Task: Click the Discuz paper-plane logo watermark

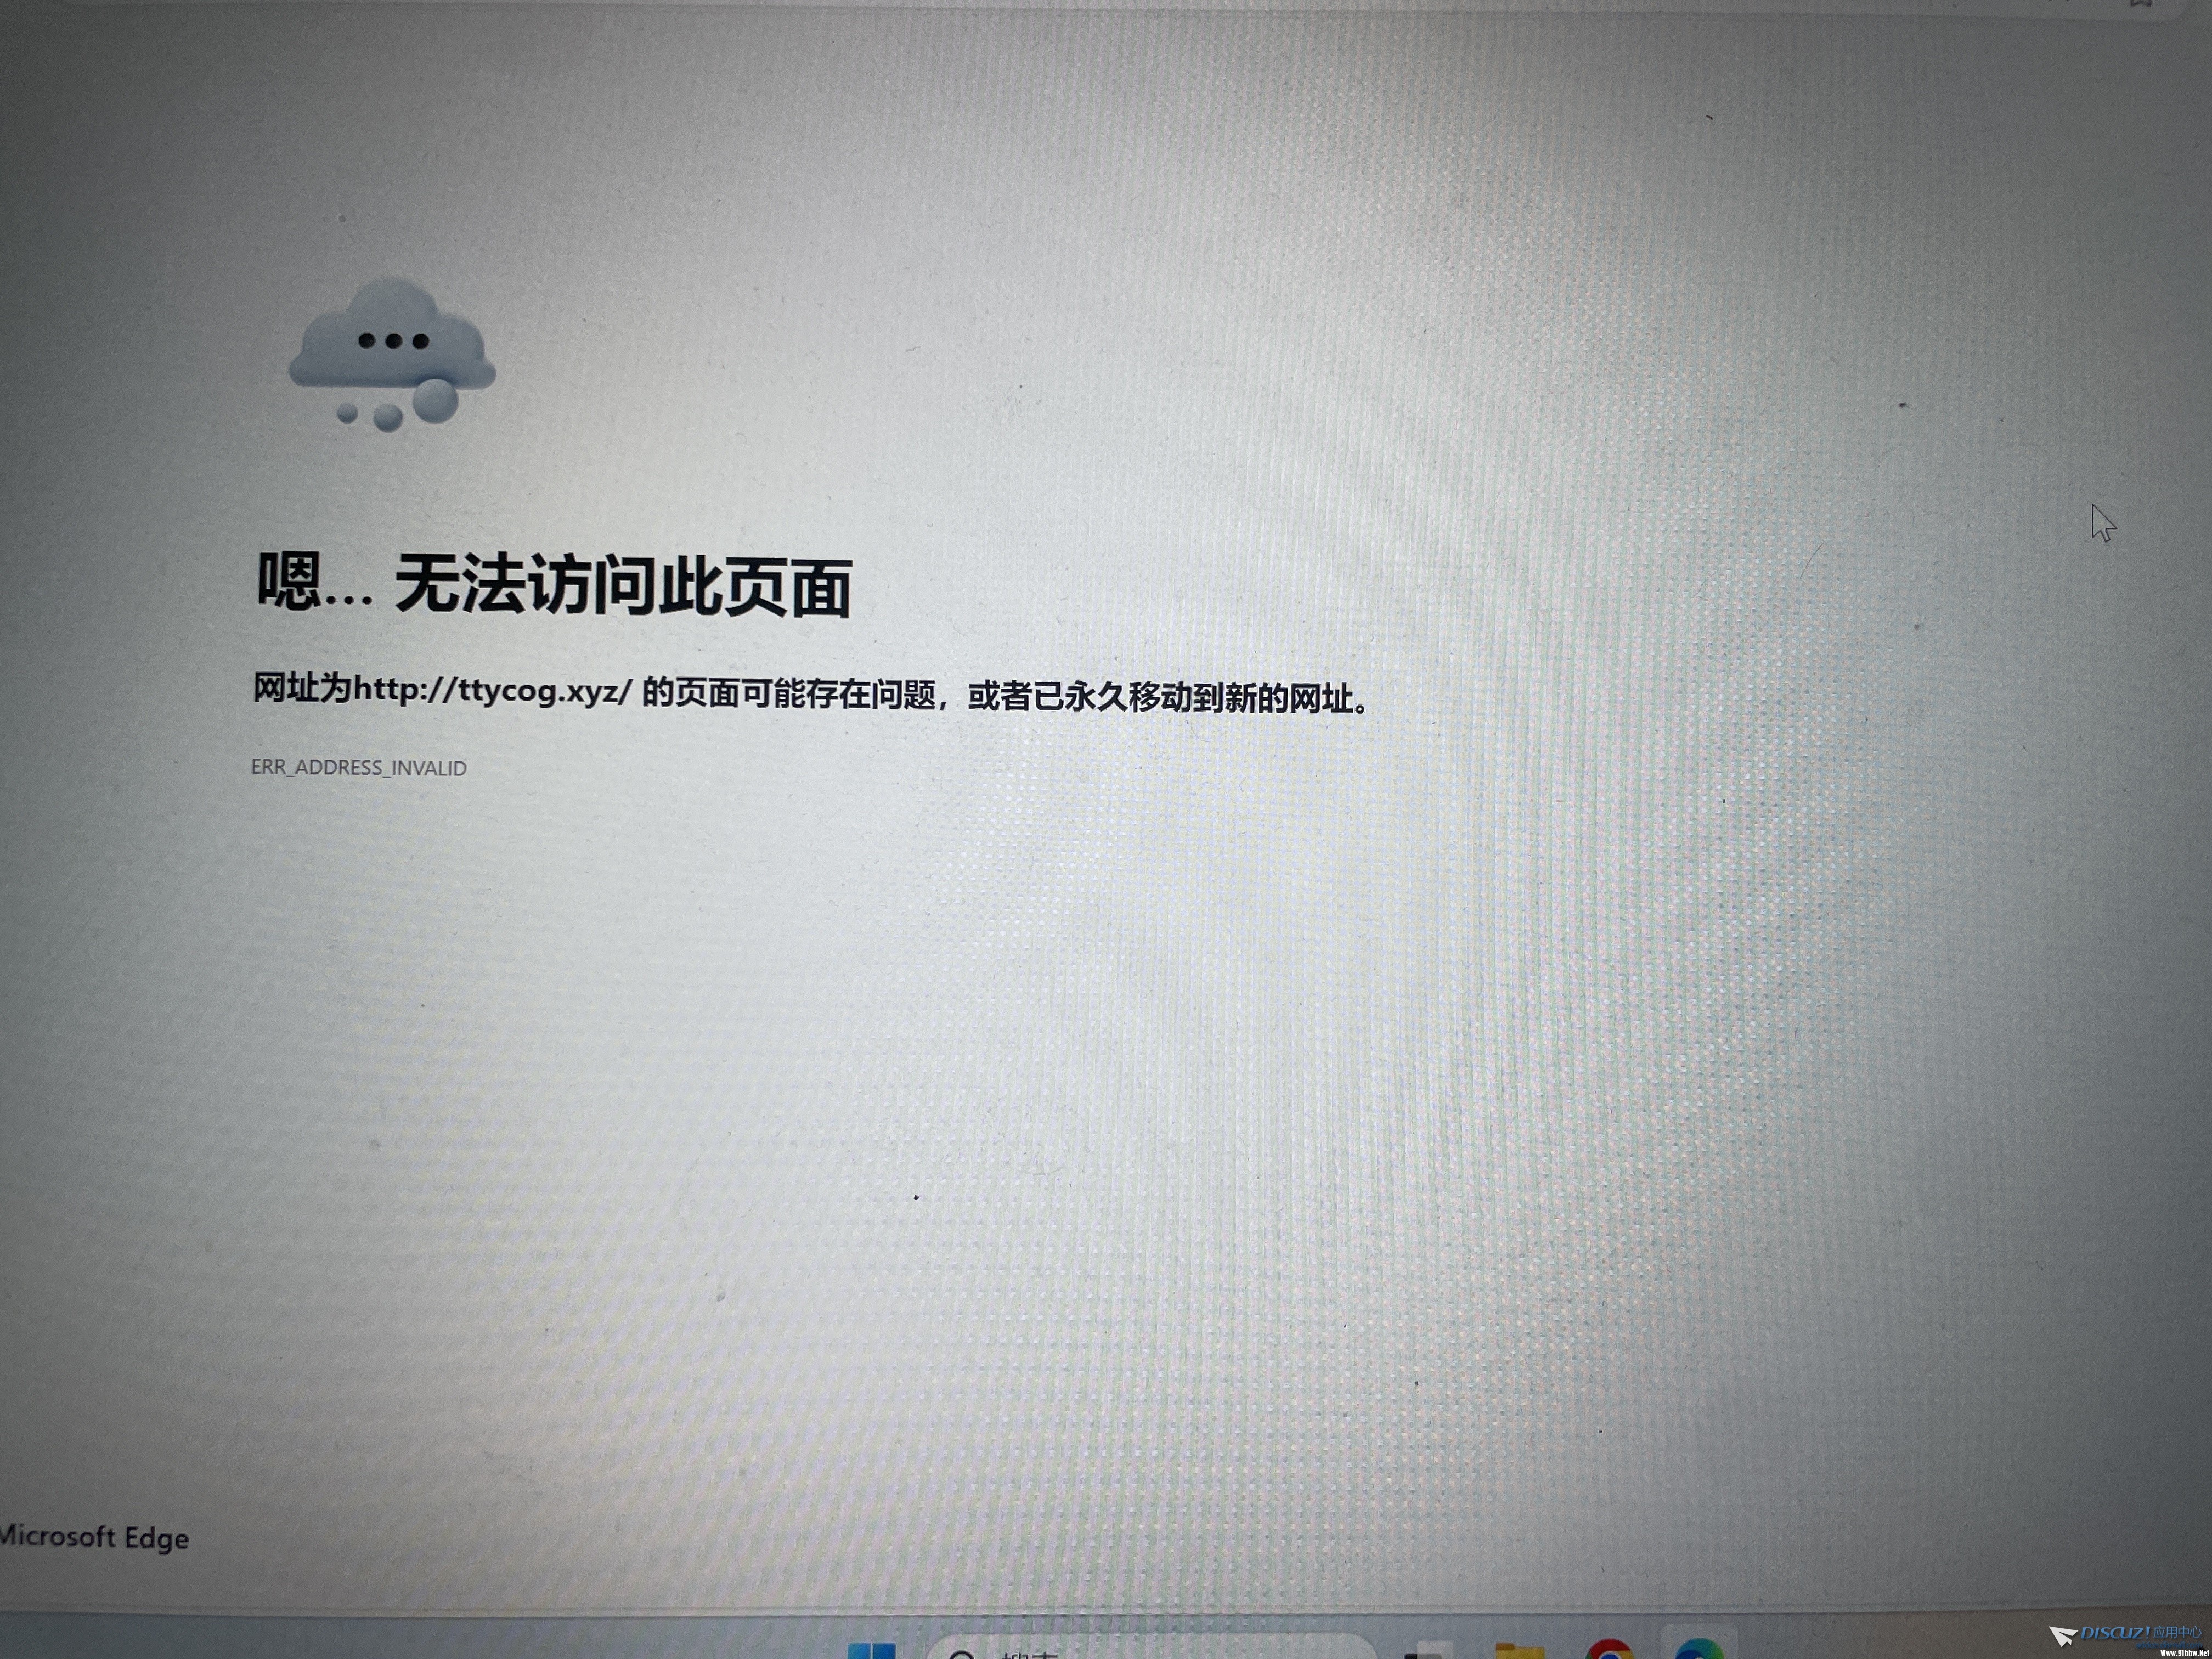Action: tap(2062, 1636)
